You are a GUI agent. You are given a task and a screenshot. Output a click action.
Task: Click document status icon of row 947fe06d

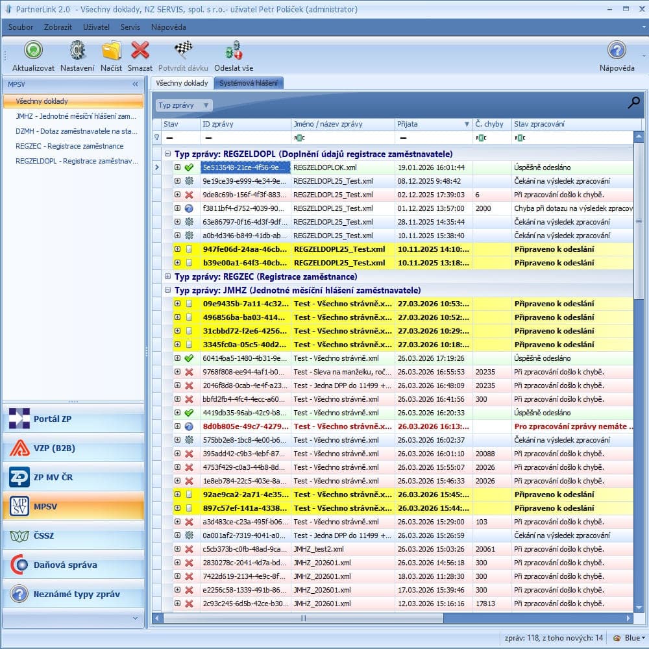pyautogui.click(x=189, y=249)
